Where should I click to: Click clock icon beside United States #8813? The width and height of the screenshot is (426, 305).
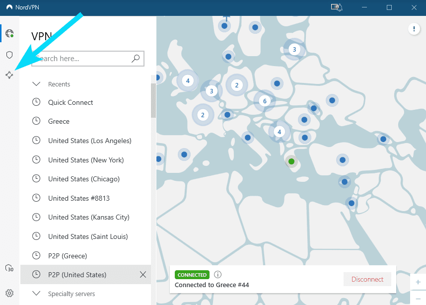[x=36, y=198]
